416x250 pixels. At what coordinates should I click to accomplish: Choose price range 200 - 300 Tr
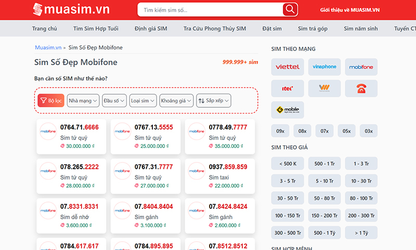(361, 216)
